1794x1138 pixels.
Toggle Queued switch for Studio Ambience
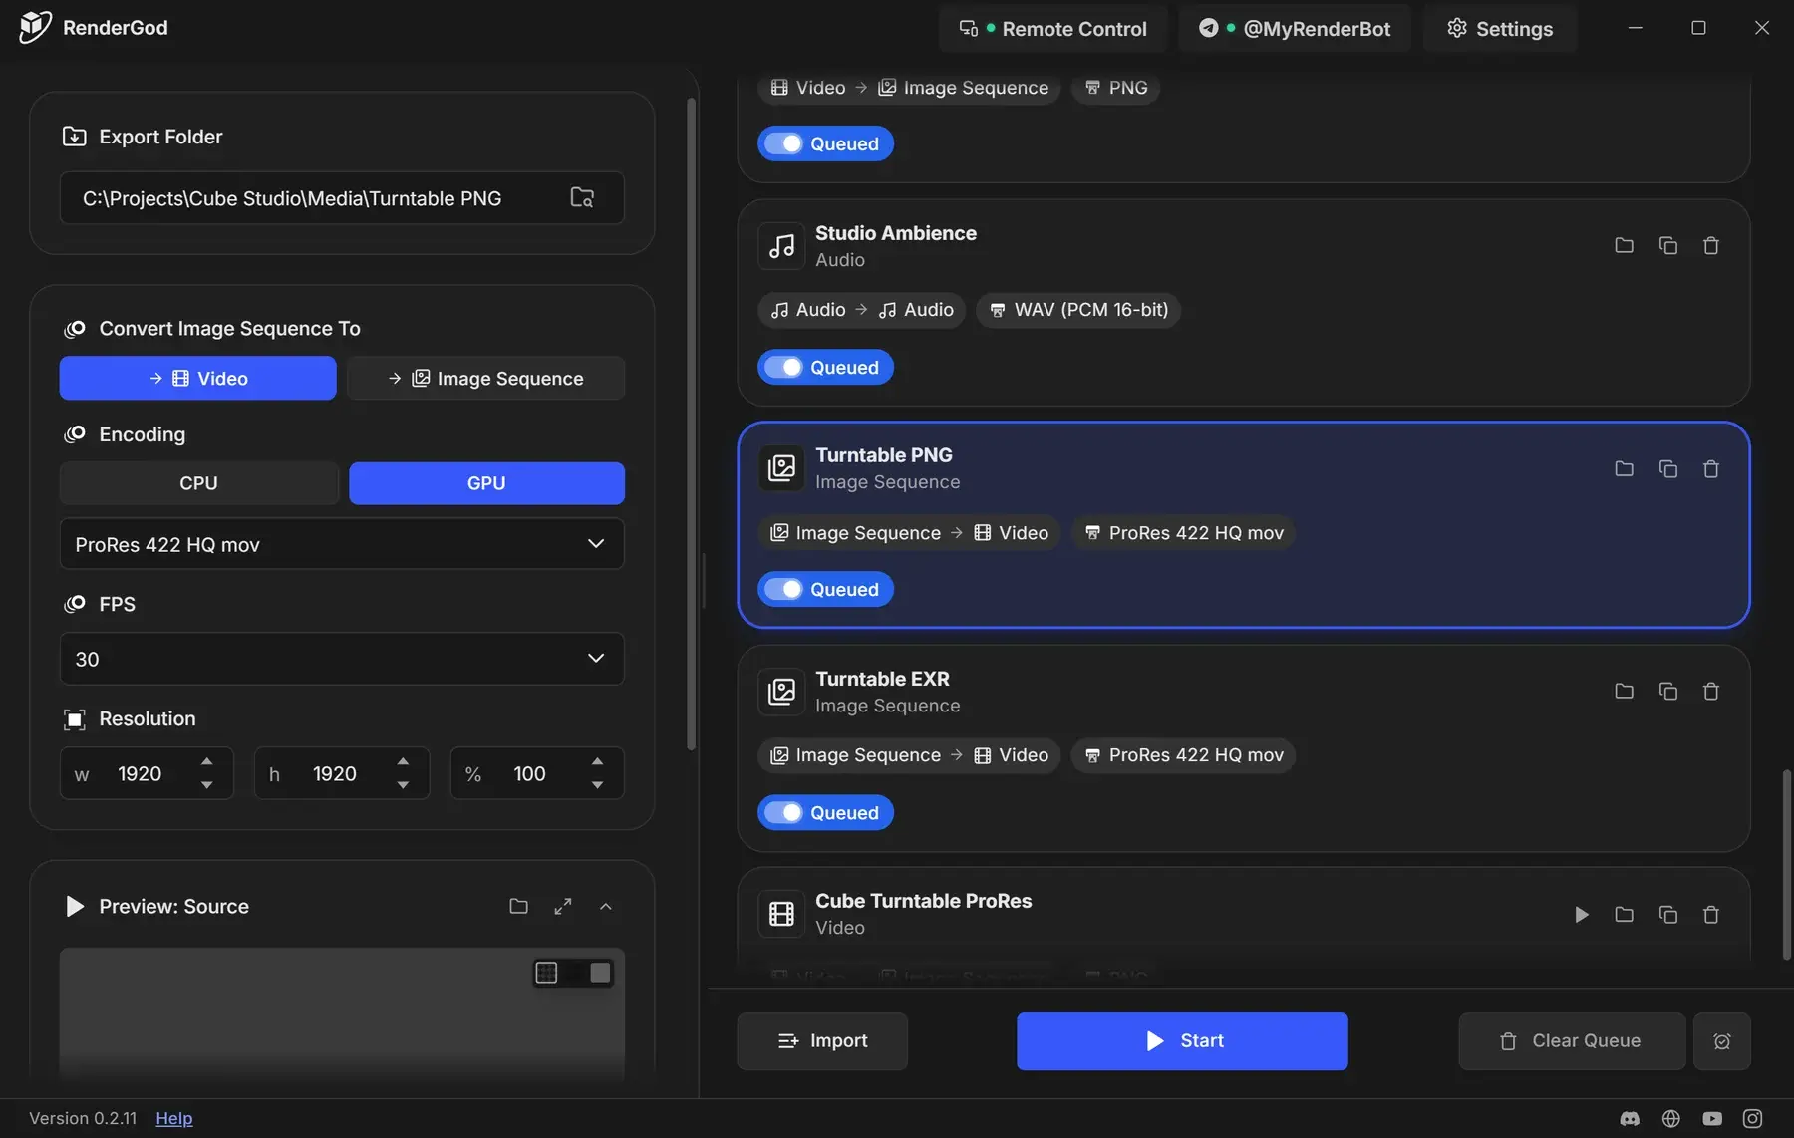click(825, 367)
